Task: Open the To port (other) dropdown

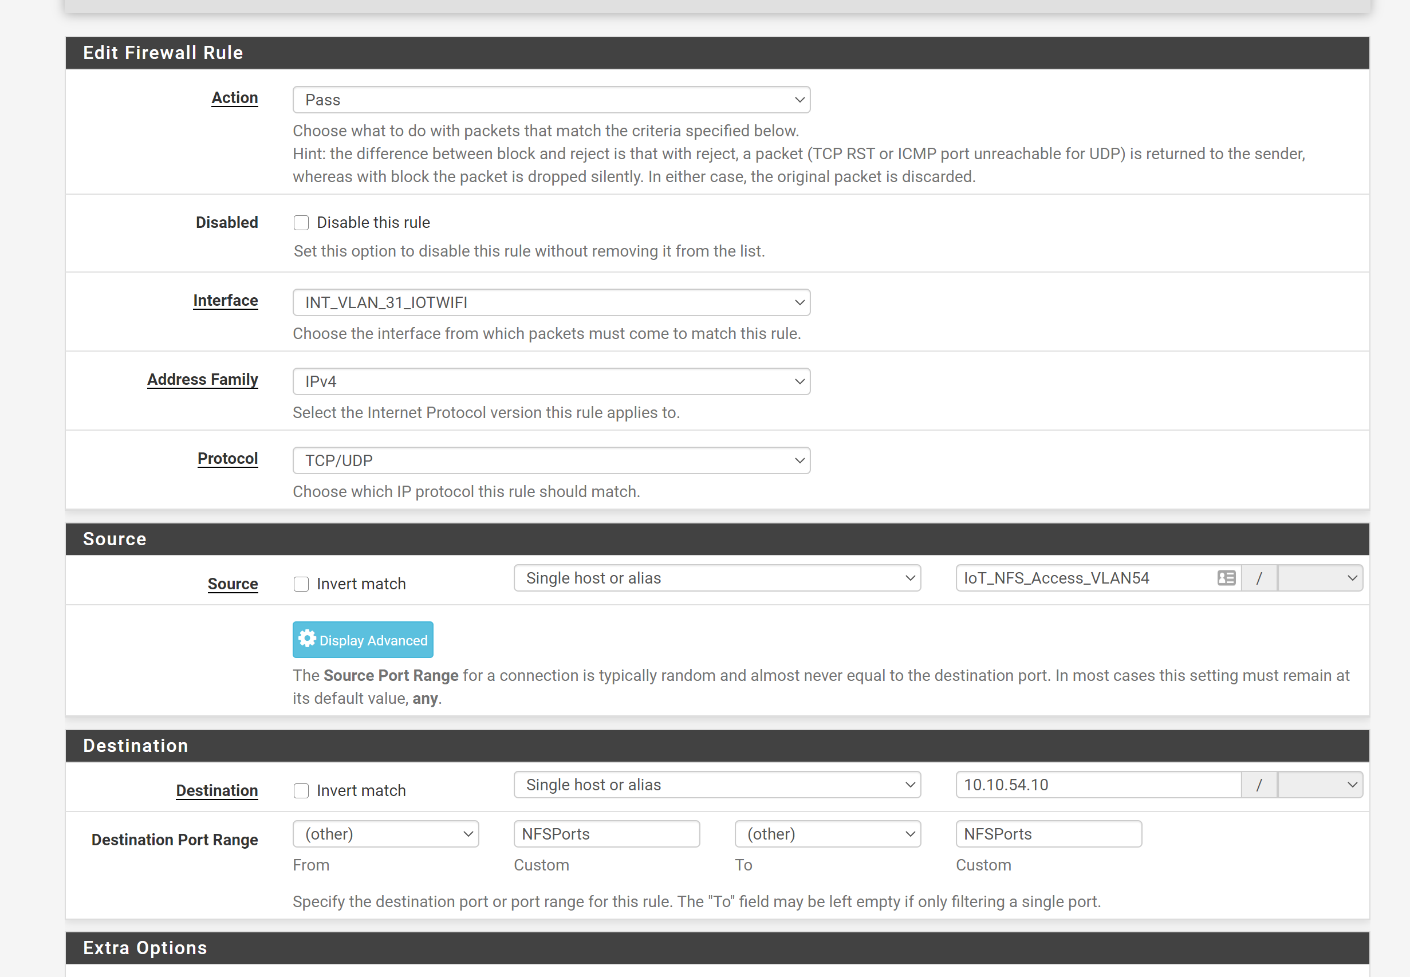Action: point(827,834)
